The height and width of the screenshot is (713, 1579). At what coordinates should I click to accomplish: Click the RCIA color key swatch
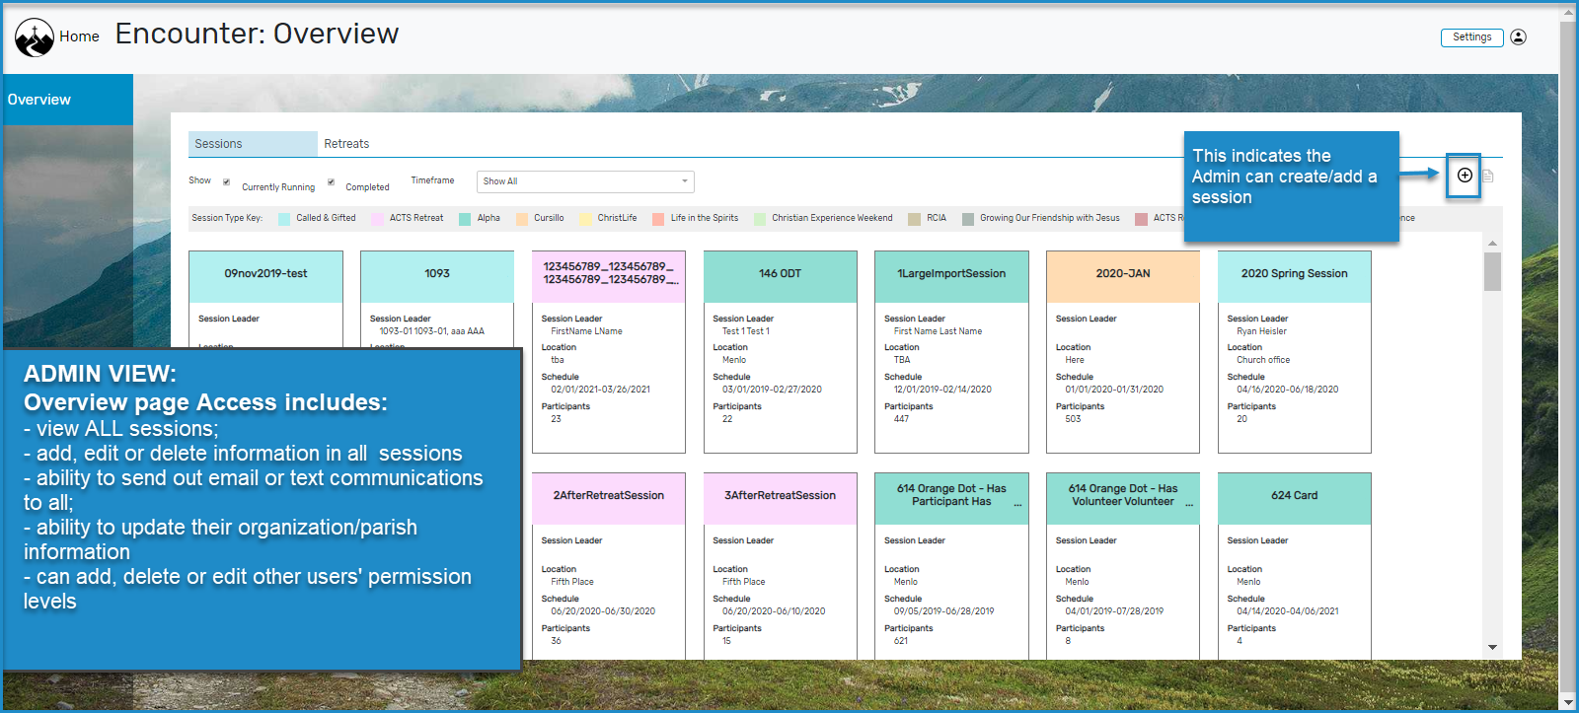[x=914, y=219]
